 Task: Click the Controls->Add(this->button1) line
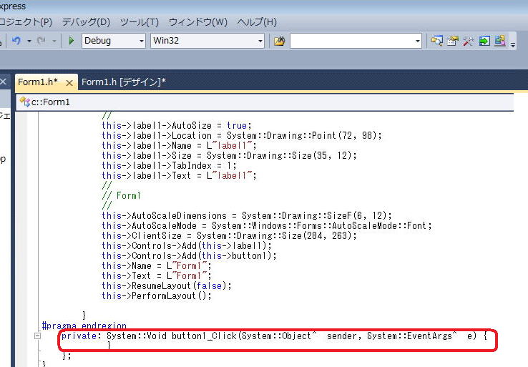click(x=190, y=255)
